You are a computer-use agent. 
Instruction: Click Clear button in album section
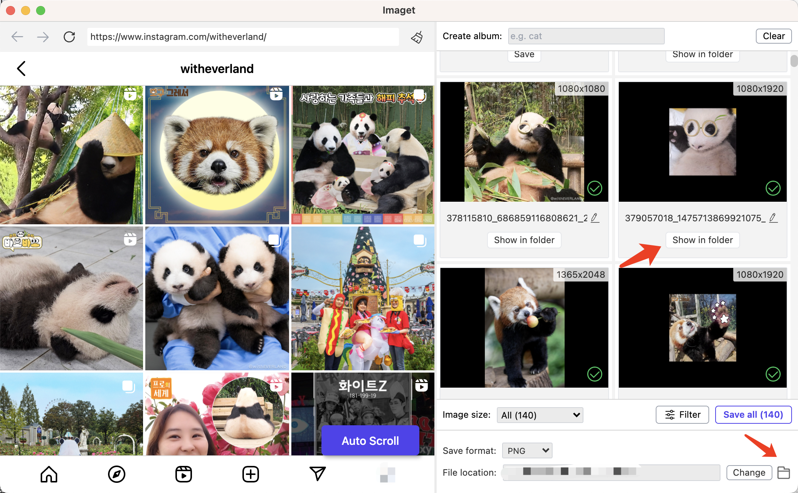(774, 36)
